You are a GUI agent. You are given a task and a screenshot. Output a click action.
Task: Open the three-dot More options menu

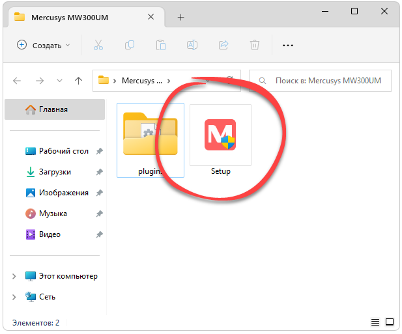pos(288,46)
